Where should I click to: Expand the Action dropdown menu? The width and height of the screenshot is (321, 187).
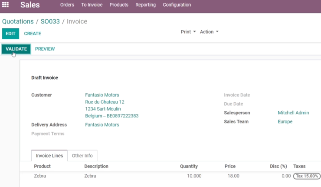pyautogui.click(x=209, y=32)
